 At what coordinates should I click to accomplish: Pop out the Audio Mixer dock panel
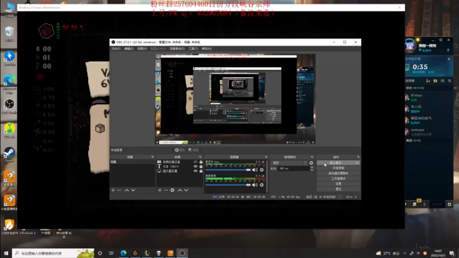click(266, 157)
